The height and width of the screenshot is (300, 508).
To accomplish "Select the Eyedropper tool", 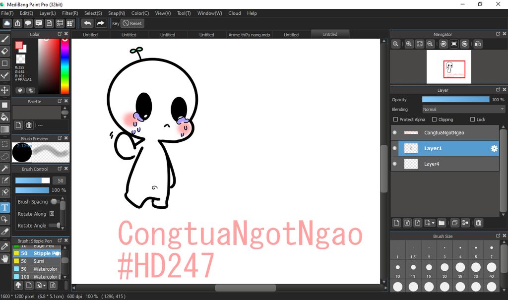I will point(5,246).
